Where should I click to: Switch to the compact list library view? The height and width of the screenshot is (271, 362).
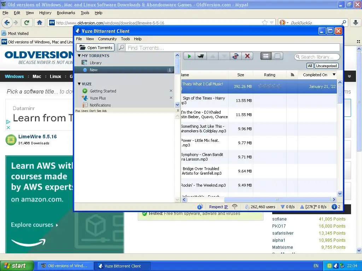(277, 56)
